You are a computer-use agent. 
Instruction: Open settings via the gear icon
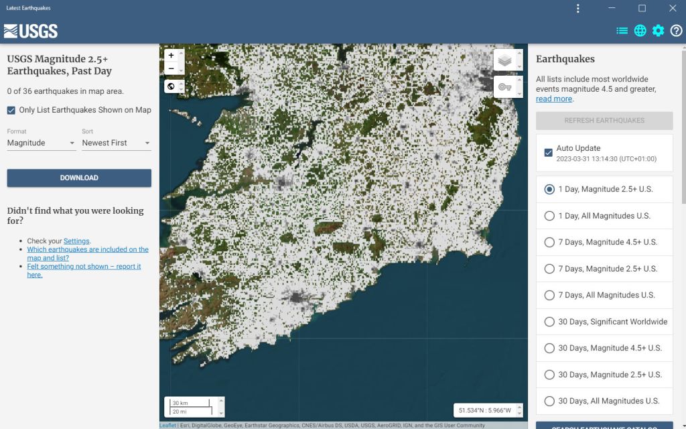(x=659, y=31)
